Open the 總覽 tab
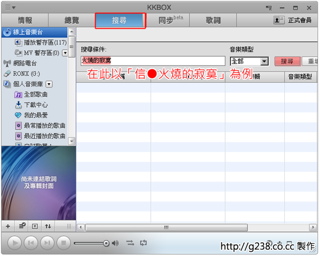 point(71,20)
